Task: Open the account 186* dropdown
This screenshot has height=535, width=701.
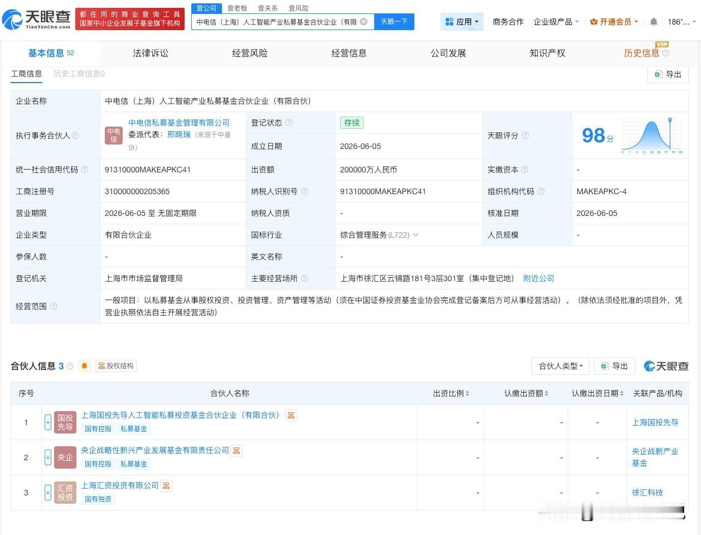Action: click(681, 22)
